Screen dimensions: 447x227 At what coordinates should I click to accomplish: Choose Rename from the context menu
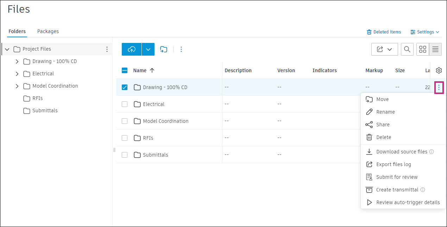pos(385,112)
